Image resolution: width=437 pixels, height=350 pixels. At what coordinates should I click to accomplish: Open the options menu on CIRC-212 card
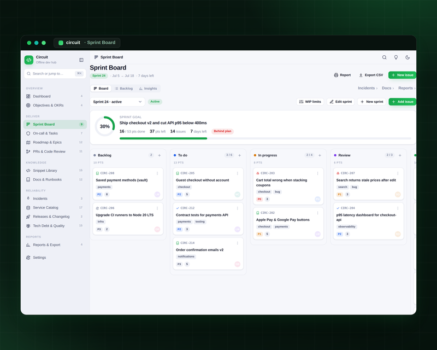click(x=238, y=208)
